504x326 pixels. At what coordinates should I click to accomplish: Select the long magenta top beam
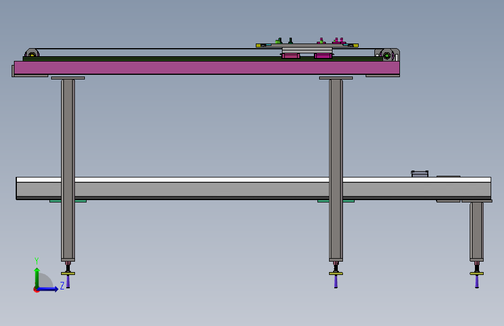207,68
